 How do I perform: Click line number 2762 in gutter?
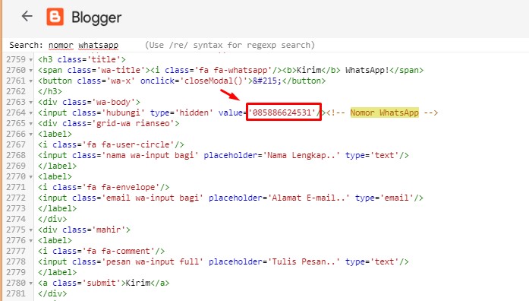pos(16,91)
